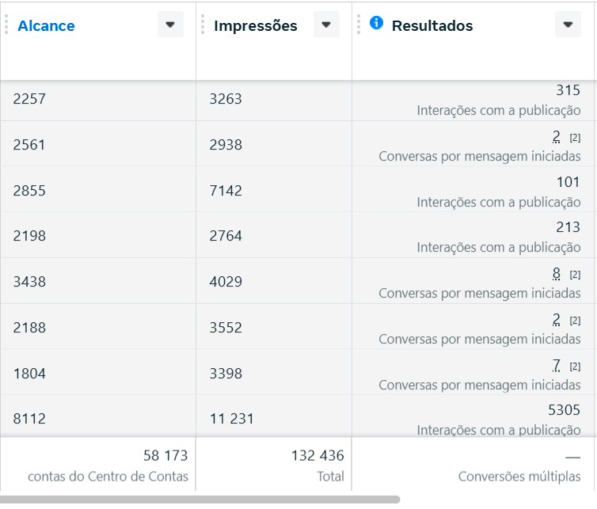This screenshot has width=597, height=509.
Task: Click the total impressions value 132 436
Action: click(317, 455)
